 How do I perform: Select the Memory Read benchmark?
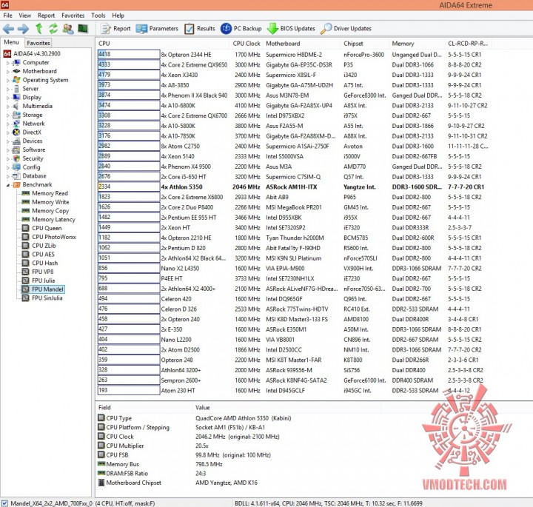[x=50, y=193]
